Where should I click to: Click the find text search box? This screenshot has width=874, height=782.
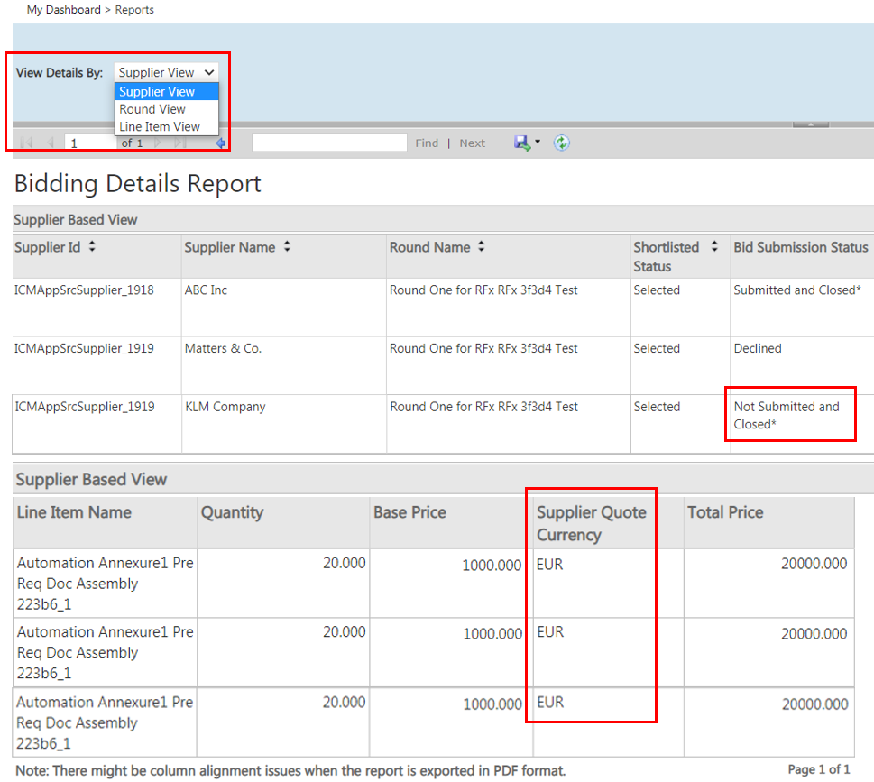pos(329,143)
